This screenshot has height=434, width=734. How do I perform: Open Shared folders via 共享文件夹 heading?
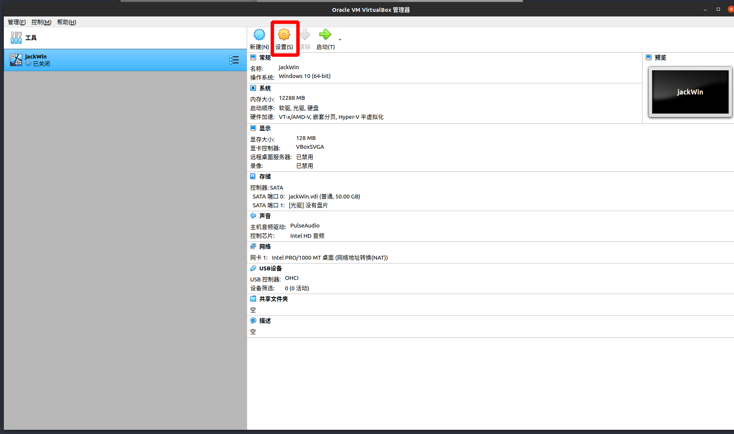tap(273, 299)
